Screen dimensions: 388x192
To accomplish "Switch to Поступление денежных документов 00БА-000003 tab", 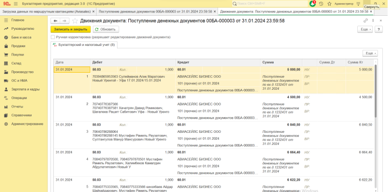I will pyautogui.click(x=155, y=11).
